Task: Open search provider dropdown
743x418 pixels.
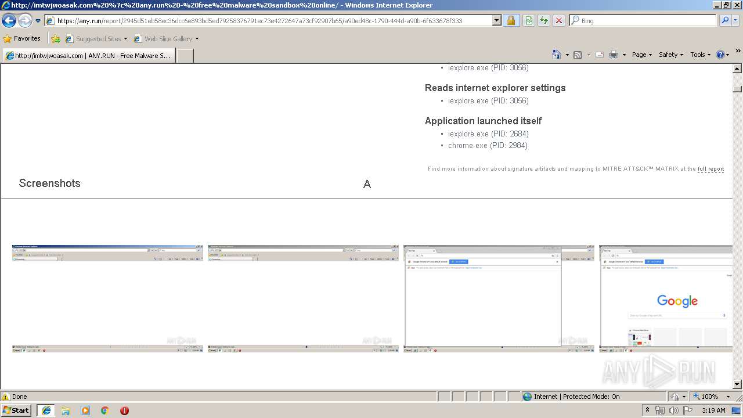Action: tap(736, 21)
